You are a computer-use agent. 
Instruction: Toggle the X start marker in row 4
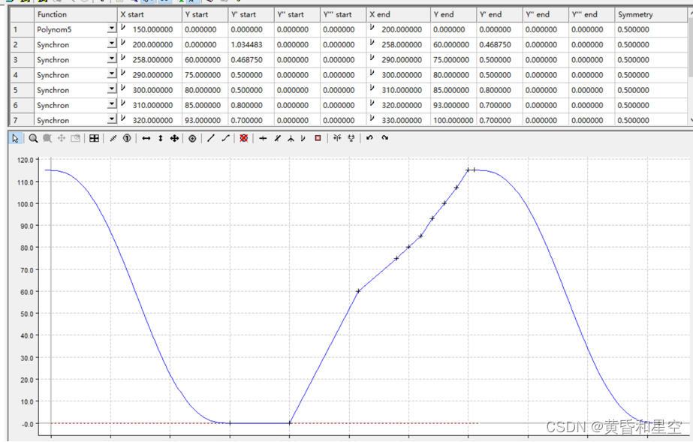click(123, 73)
